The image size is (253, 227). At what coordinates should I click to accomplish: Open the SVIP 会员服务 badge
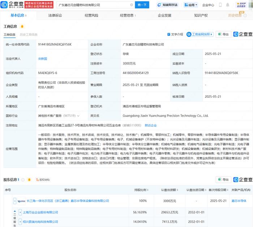point(241,5)
